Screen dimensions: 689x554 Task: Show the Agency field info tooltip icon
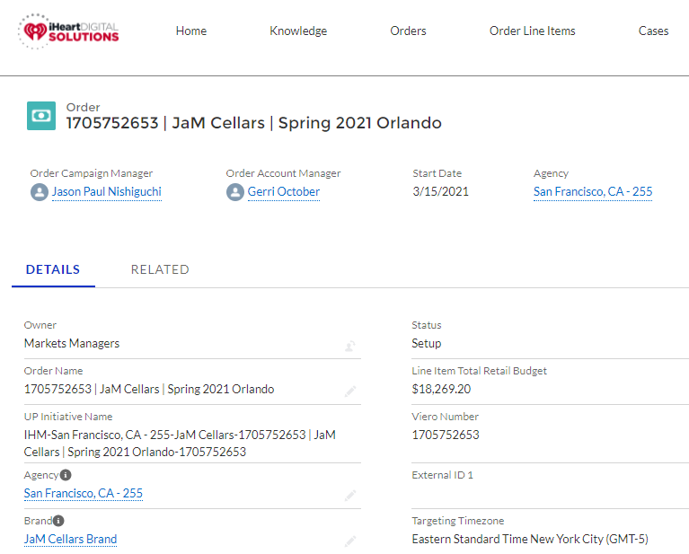[x=66, y=475]
